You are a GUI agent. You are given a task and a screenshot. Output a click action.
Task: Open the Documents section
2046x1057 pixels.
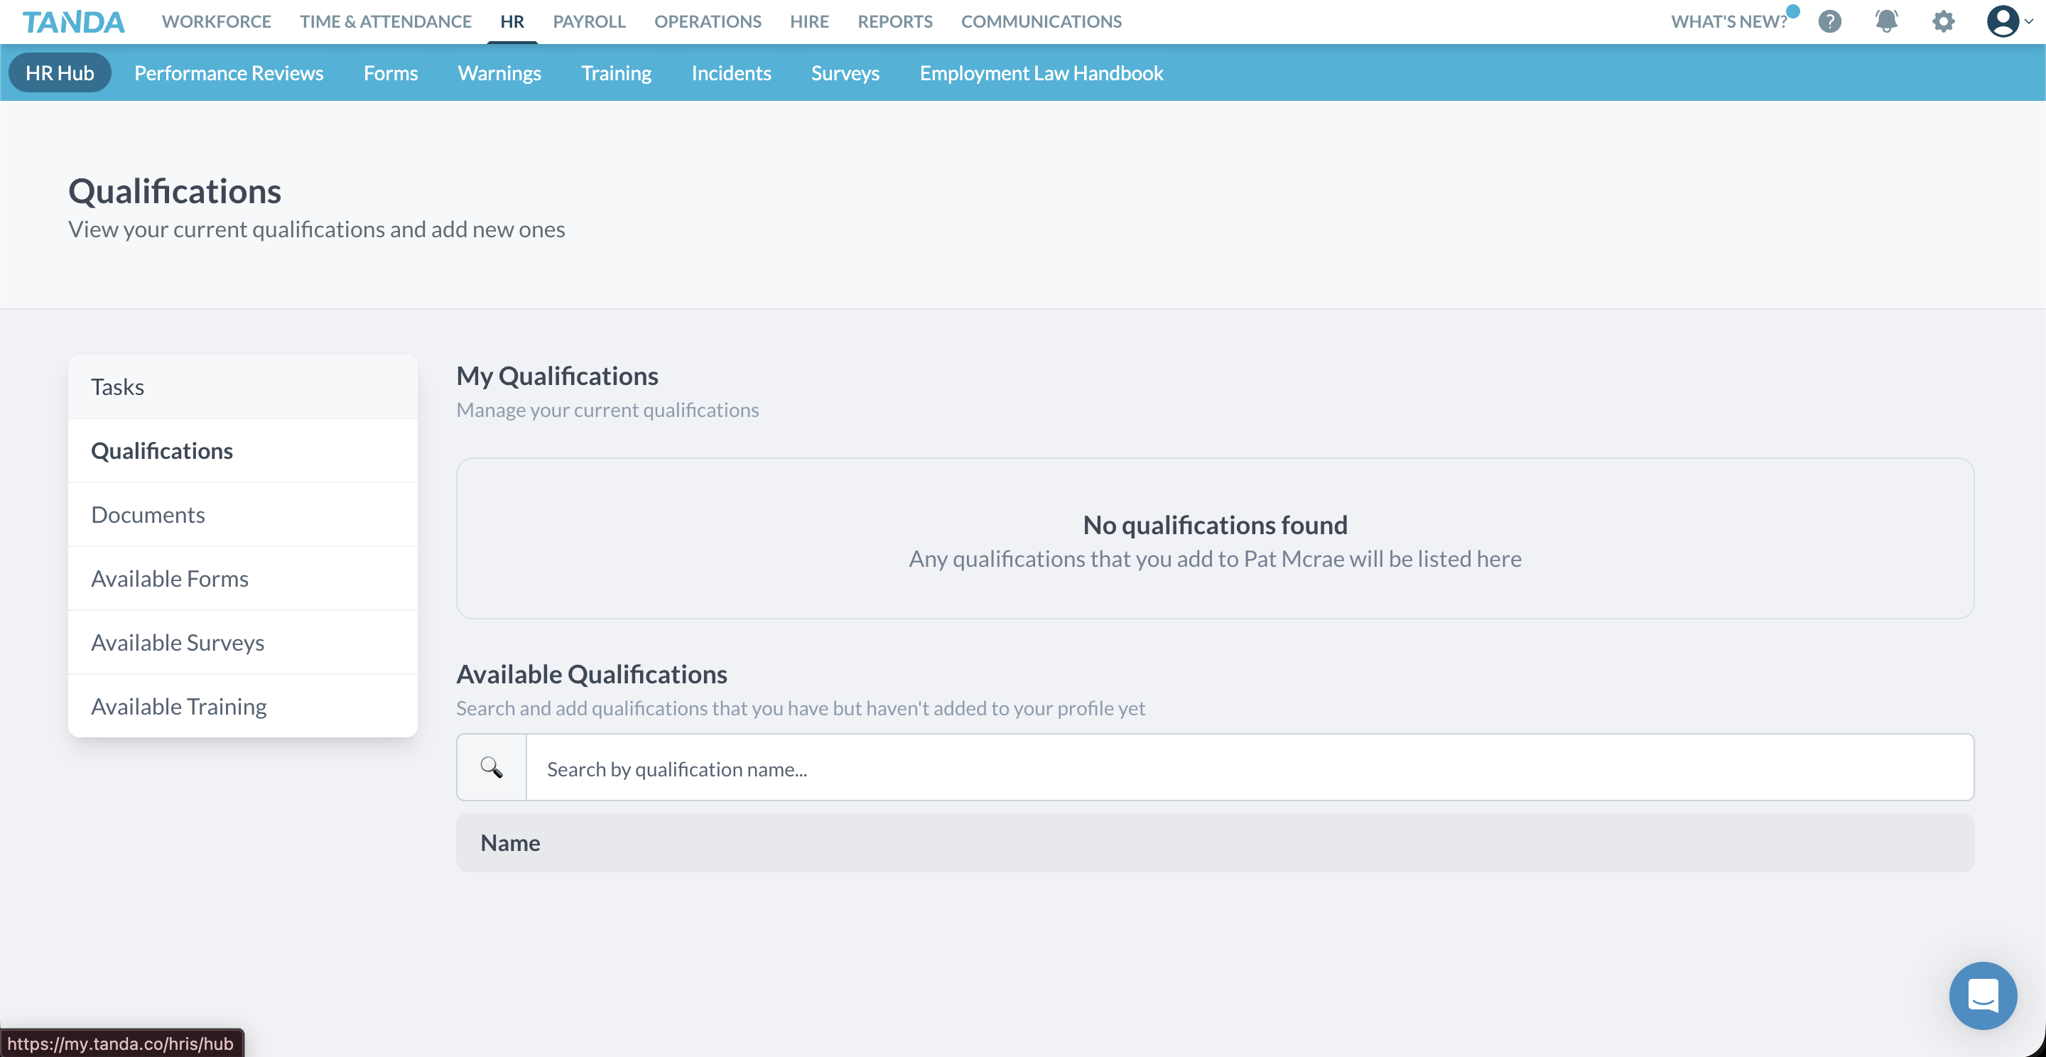pyautogui.click(x=148, y=514)
